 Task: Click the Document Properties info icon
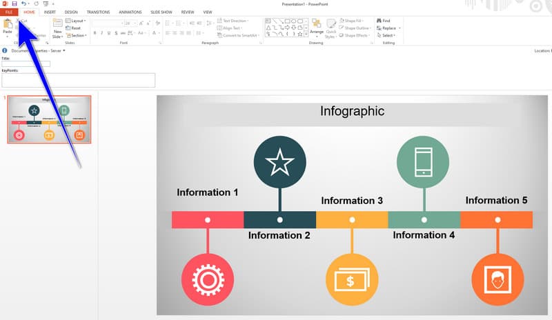coord(5,51)
